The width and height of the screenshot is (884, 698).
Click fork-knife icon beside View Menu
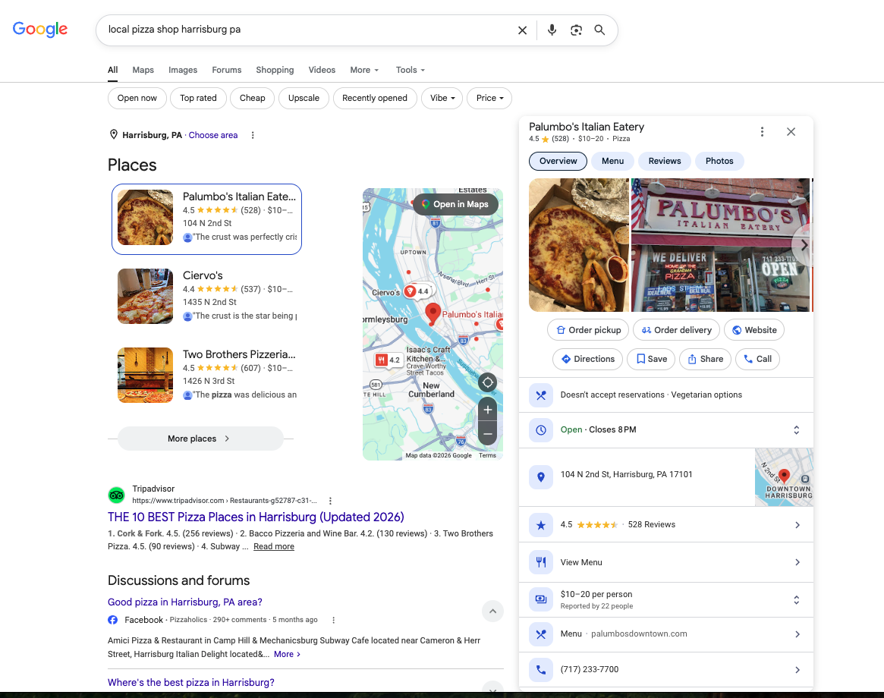point(541,562)
